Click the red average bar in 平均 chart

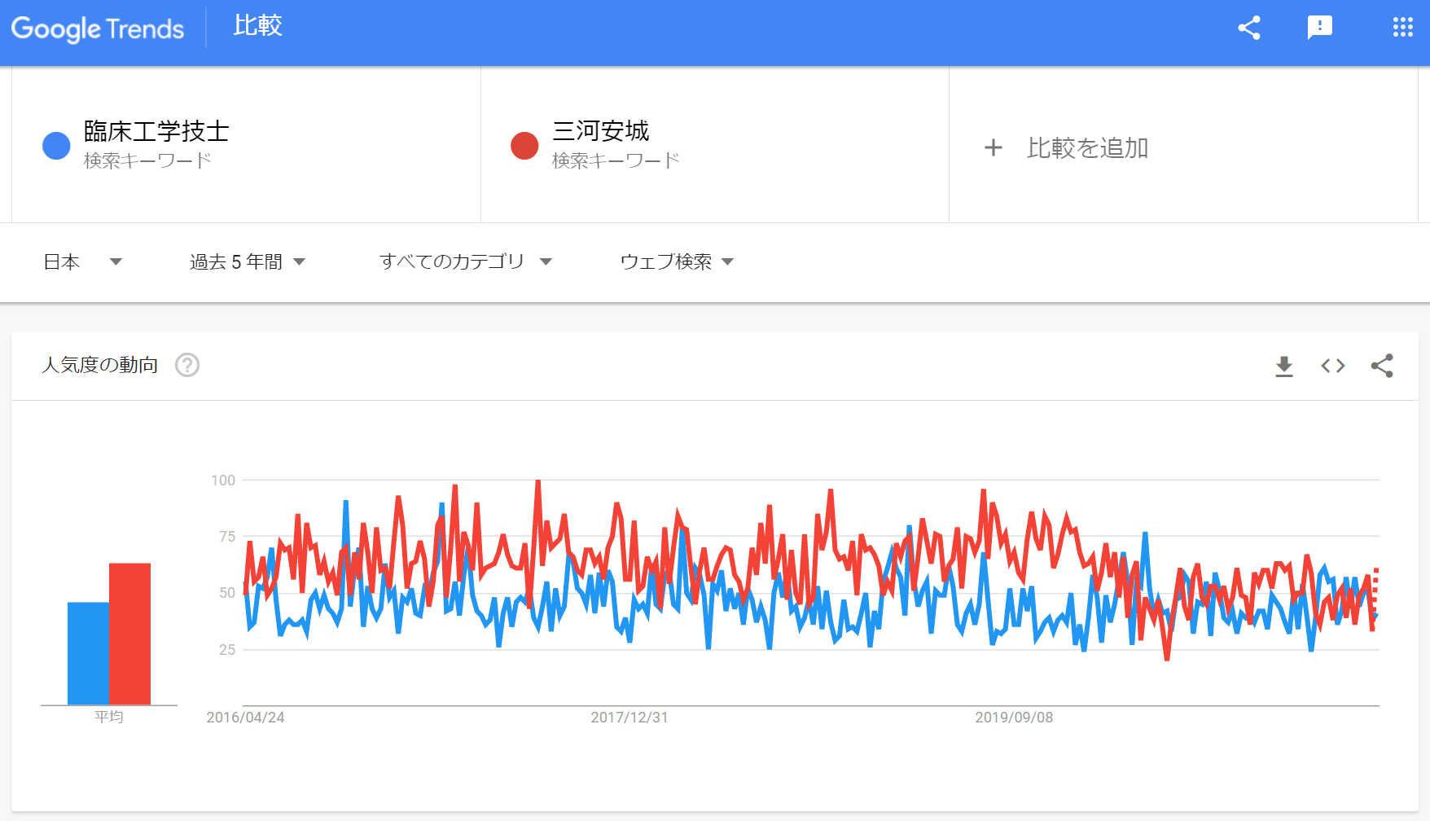tap(129, 634)
